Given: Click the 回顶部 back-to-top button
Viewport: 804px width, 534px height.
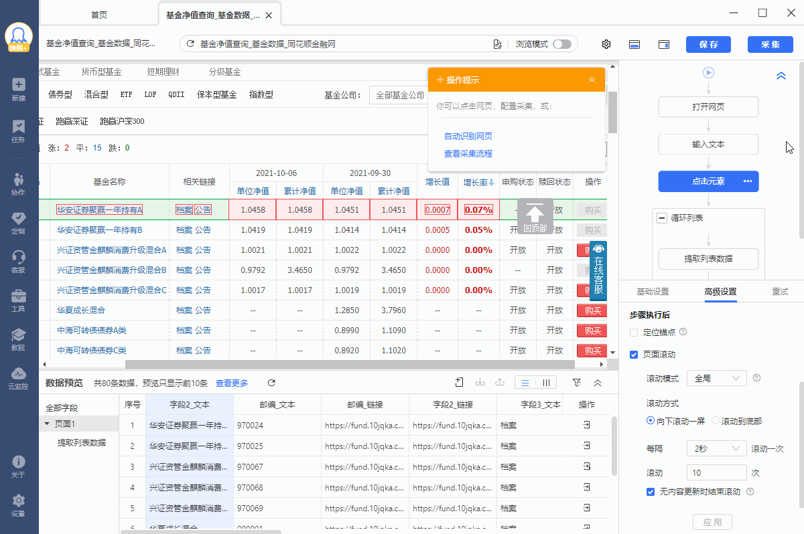Looking at the screenshot, I should click(535, 216).
